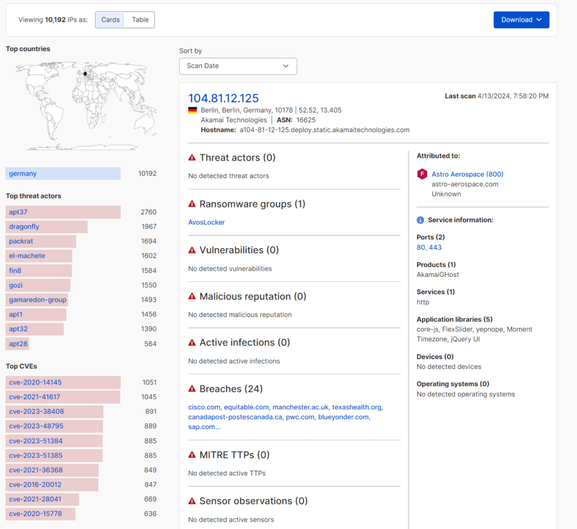
Task: Open the texashealth.org breach link
Action: [357, 407]
